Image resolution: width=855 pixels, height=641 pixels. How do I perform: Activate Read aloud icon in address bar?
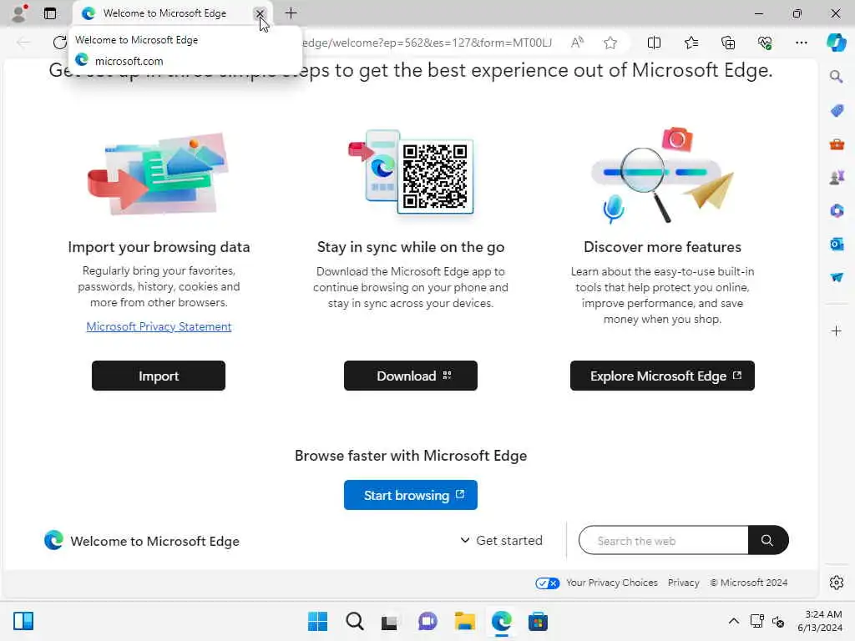(x=578, y=42)
